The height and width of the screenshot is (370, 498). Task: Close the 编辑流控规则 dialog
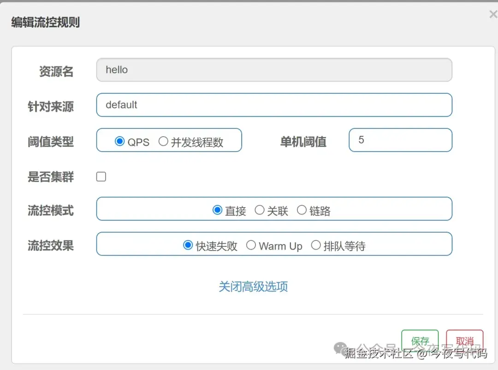pos(492,14)
